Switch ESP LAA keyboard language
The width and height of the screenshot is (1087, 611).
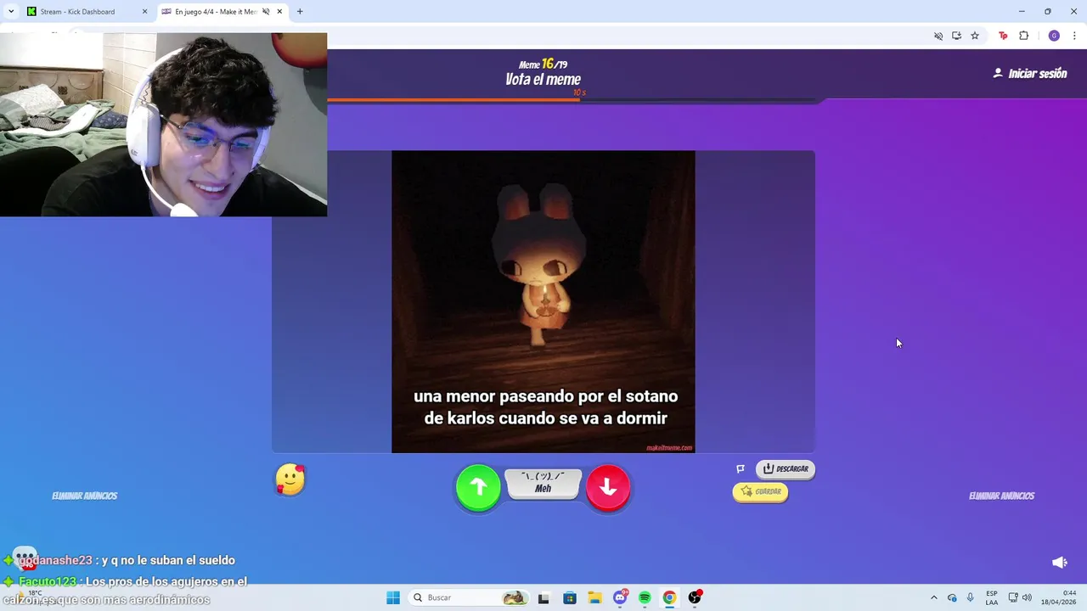pyautogui.click(x=992, y=597)
